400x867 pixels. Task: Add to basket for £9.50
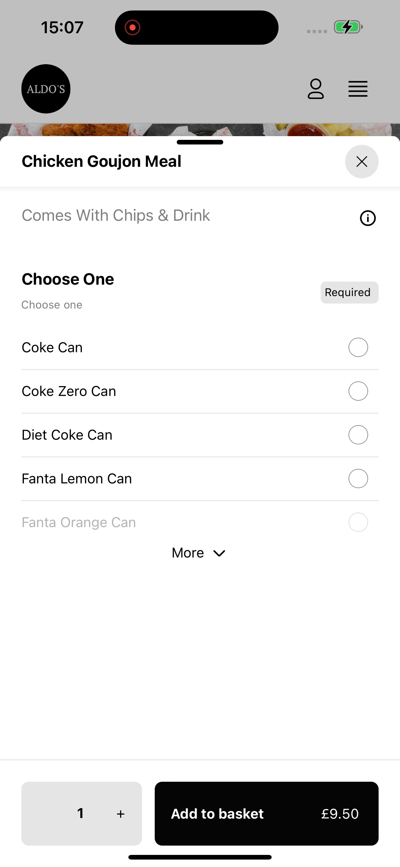pyautogui.click(x=266, y=813)
